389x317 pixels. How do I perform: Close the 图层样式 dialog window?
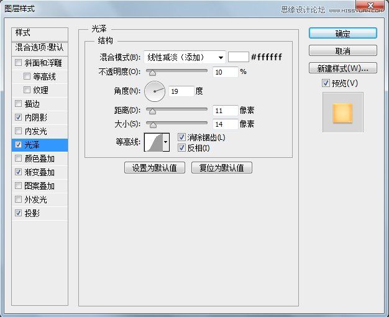click(370, 6)
